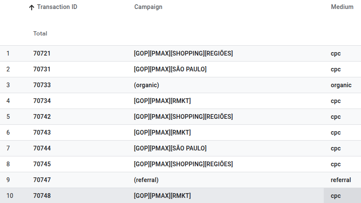Click [GOP][PMAX][RMKT] in row 6
361x203 pixels.
pyautogui.click(x=162, y=132)
